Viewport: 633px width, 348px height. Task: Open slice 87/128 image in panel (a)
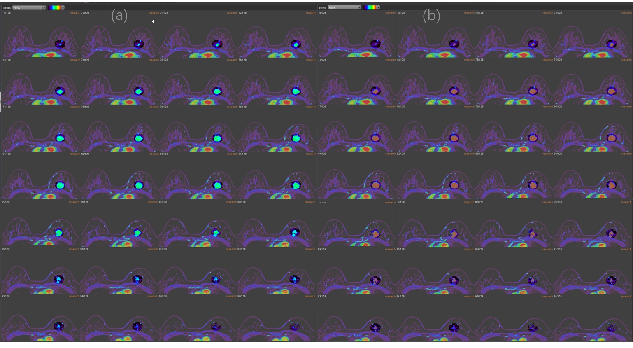(198, 229)
